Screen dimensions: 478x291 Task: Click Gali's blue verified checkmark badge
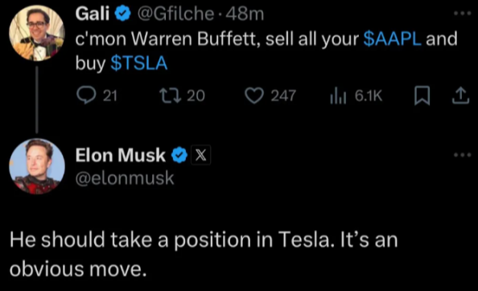[122, 14]
